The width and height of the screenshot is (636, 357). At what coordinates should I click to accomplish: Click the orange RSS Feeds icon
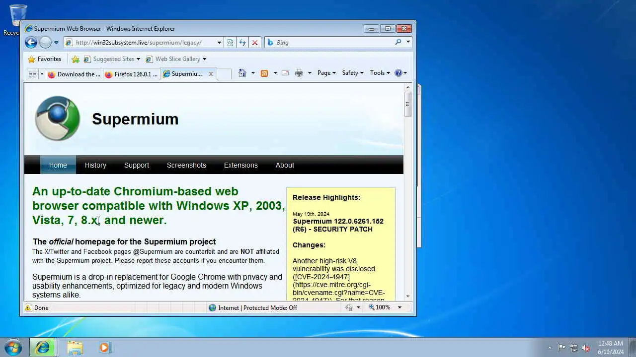[264, 73]
